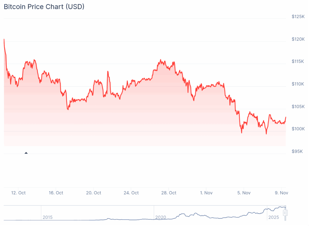Click the small triangle marker near 12 Oct
This screenshot has width=309, height=226.
[26, 153]
